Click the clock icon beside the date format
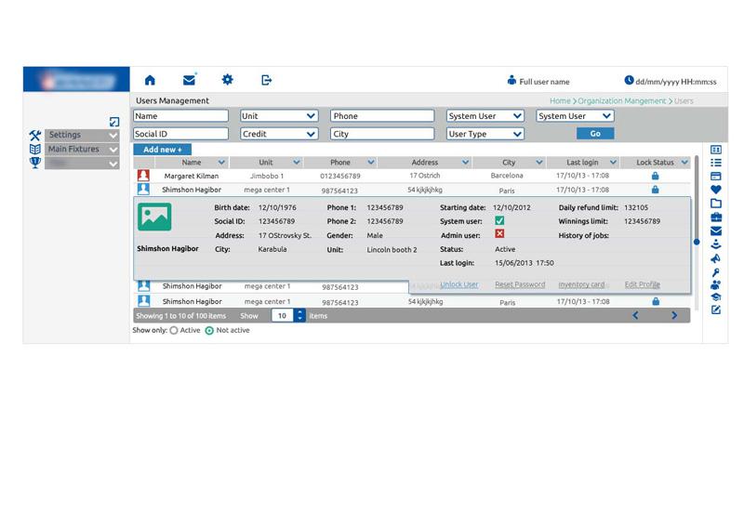This screenshot has height=514, width=744. [x=629, y=80]
